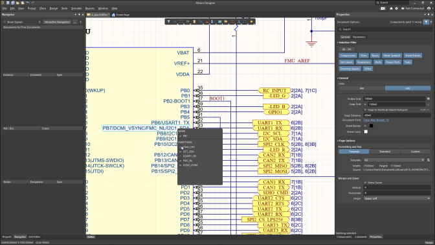Viewport: 435px width, 245px height.
Task: Select the move/add object plus tool
Action: 175,21
